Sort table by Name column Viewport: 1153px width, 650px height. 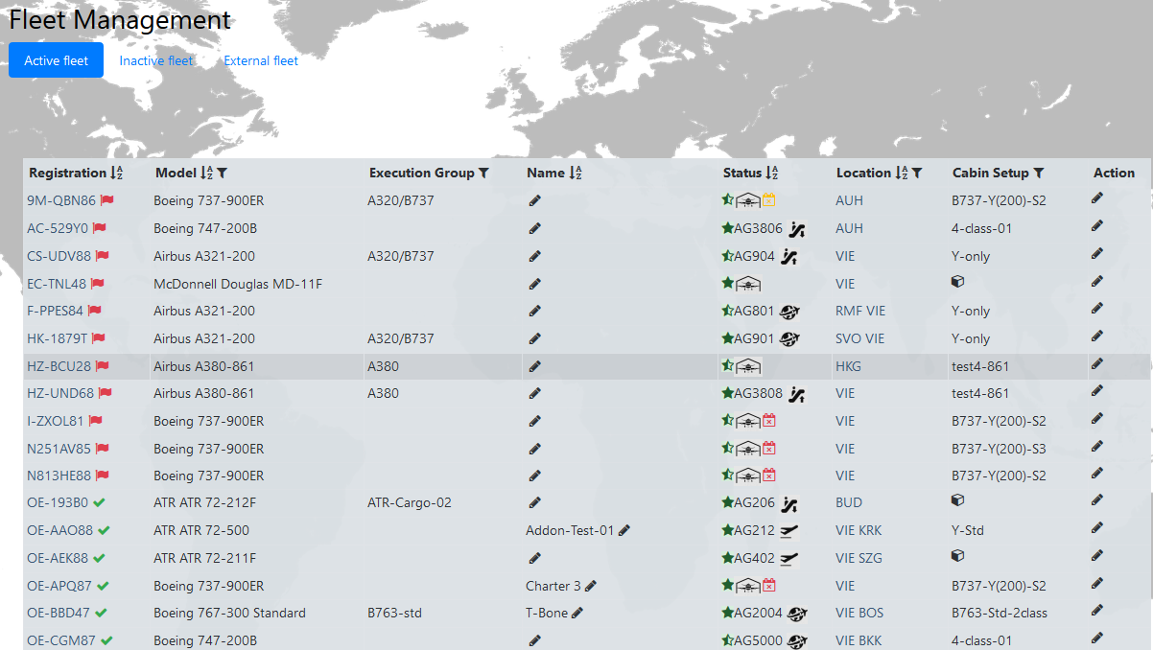[x=576, y=174]
